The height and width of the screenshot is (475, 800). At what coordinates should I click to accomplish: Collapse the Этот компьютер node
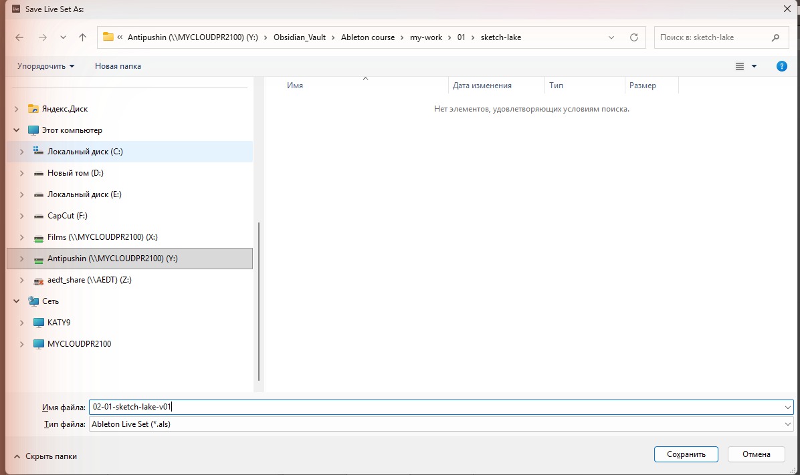click(16, 130)
